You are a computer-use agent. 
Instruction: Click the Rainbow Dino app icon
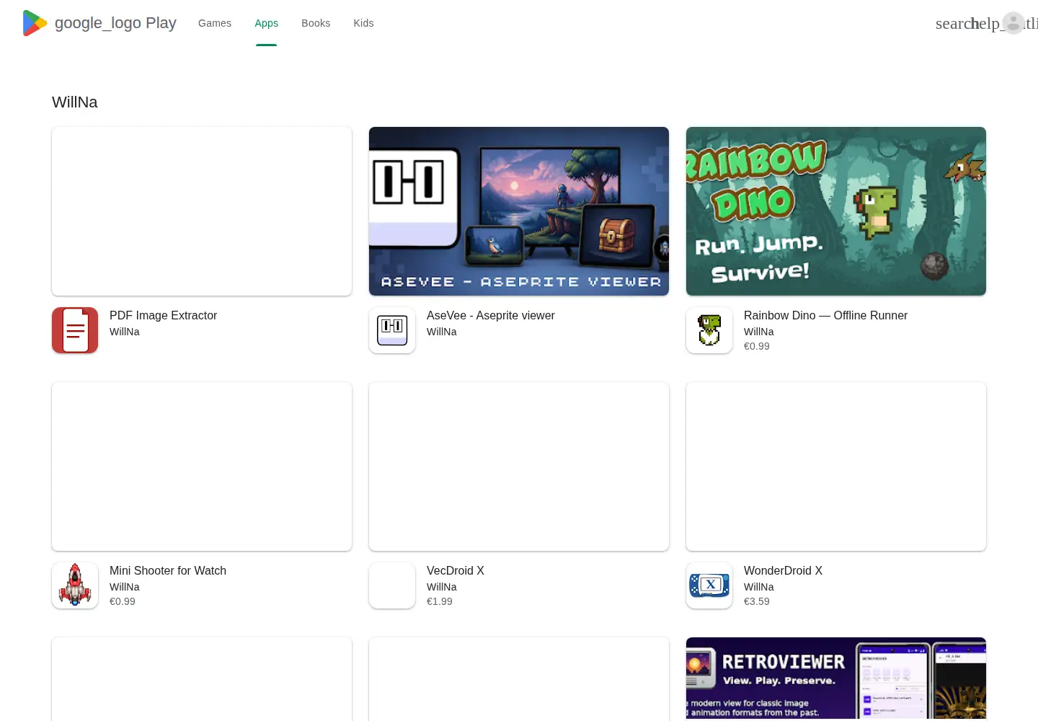pyautogui.click(x=709, y=330)
